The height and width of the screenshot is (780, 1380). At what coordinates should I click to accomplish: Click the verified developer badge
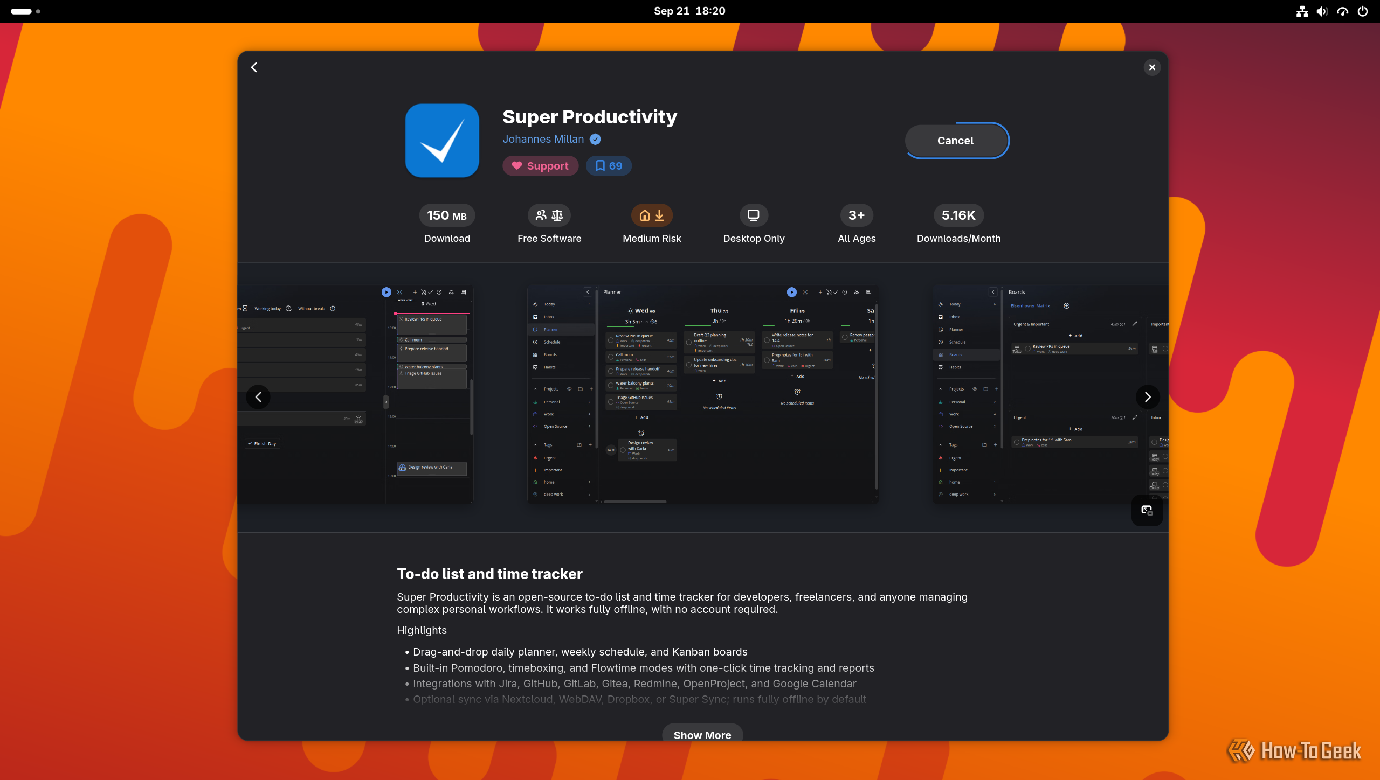click(x=595, y=140)
